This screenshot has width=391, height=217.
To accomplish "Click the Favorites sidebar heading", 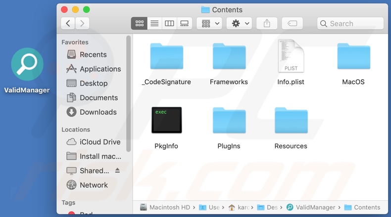I will pos(75,42).
